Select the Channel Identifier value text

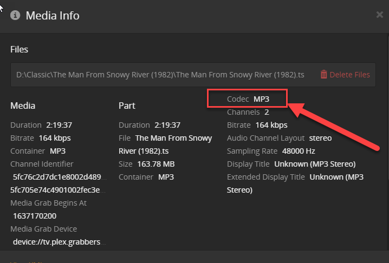pos(56,177)
